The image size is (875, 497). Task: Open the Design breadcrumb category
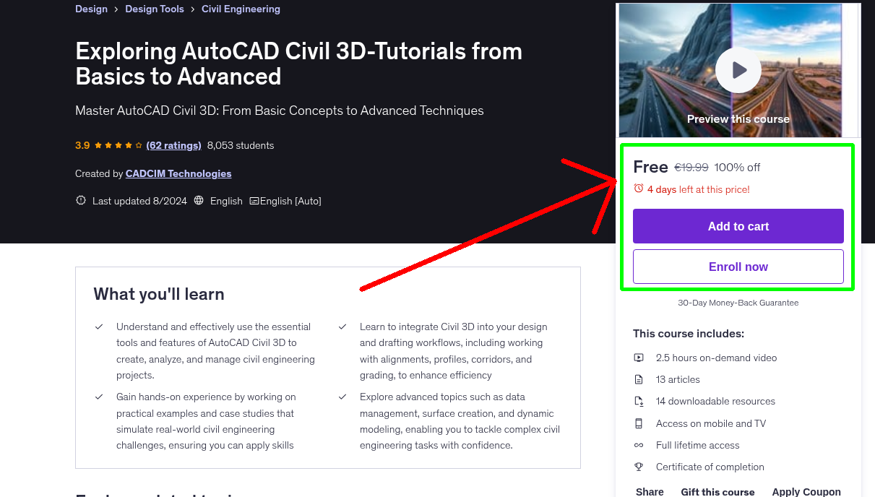pos(91,9)
